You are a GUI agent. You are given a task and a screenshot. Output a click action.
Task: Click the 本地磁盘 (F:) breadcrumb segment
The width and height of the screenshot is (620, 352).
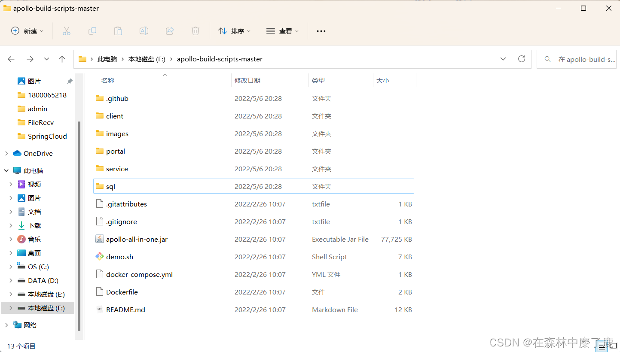pyautogui.click(x=147, y=59)
